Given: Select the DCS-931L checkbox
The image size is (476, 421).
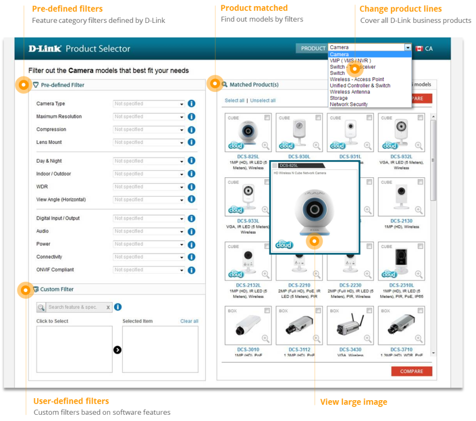Looking at the screenshot, I should point(369,117).
